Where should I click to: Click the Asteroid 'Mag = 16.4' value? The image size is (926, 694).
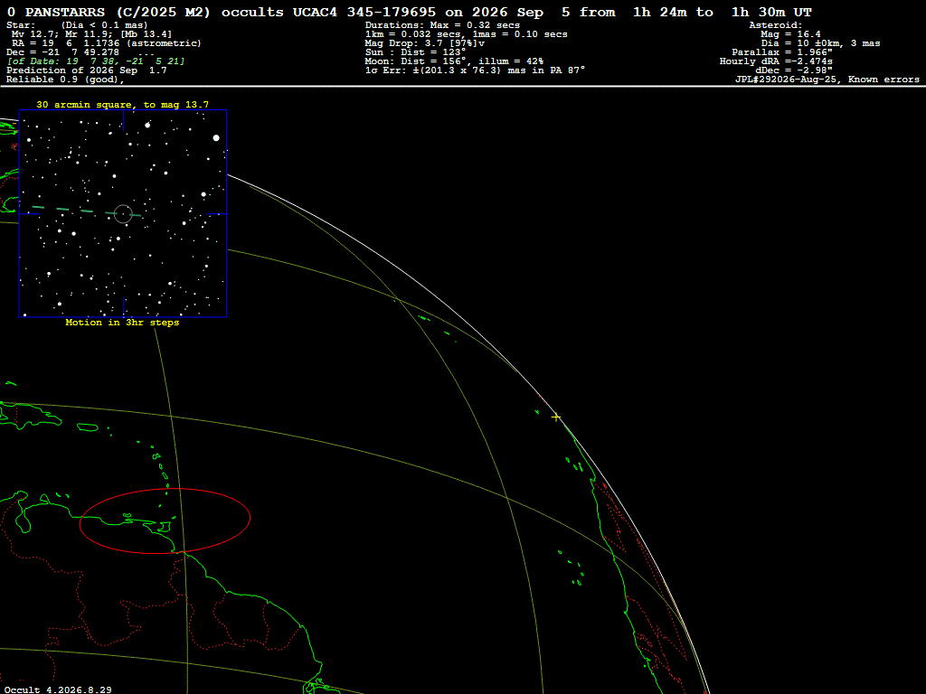[790, 34]
